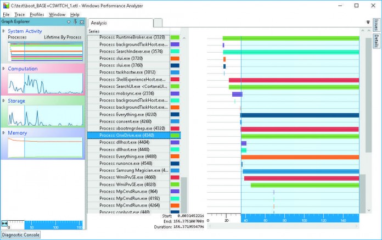Image resolution: width=382 pixels, height=240 pixels.
Task: Select the Process: Everything.exe (4220) series row
Action: (x=128, y=115)
